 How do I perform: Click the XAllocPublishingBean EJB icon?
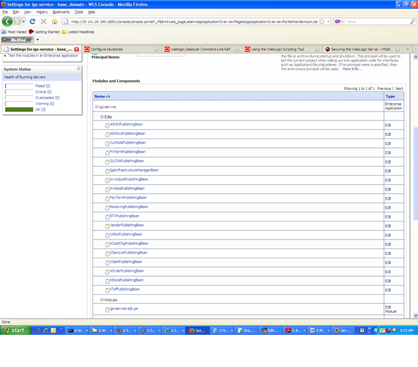point(107,235)
